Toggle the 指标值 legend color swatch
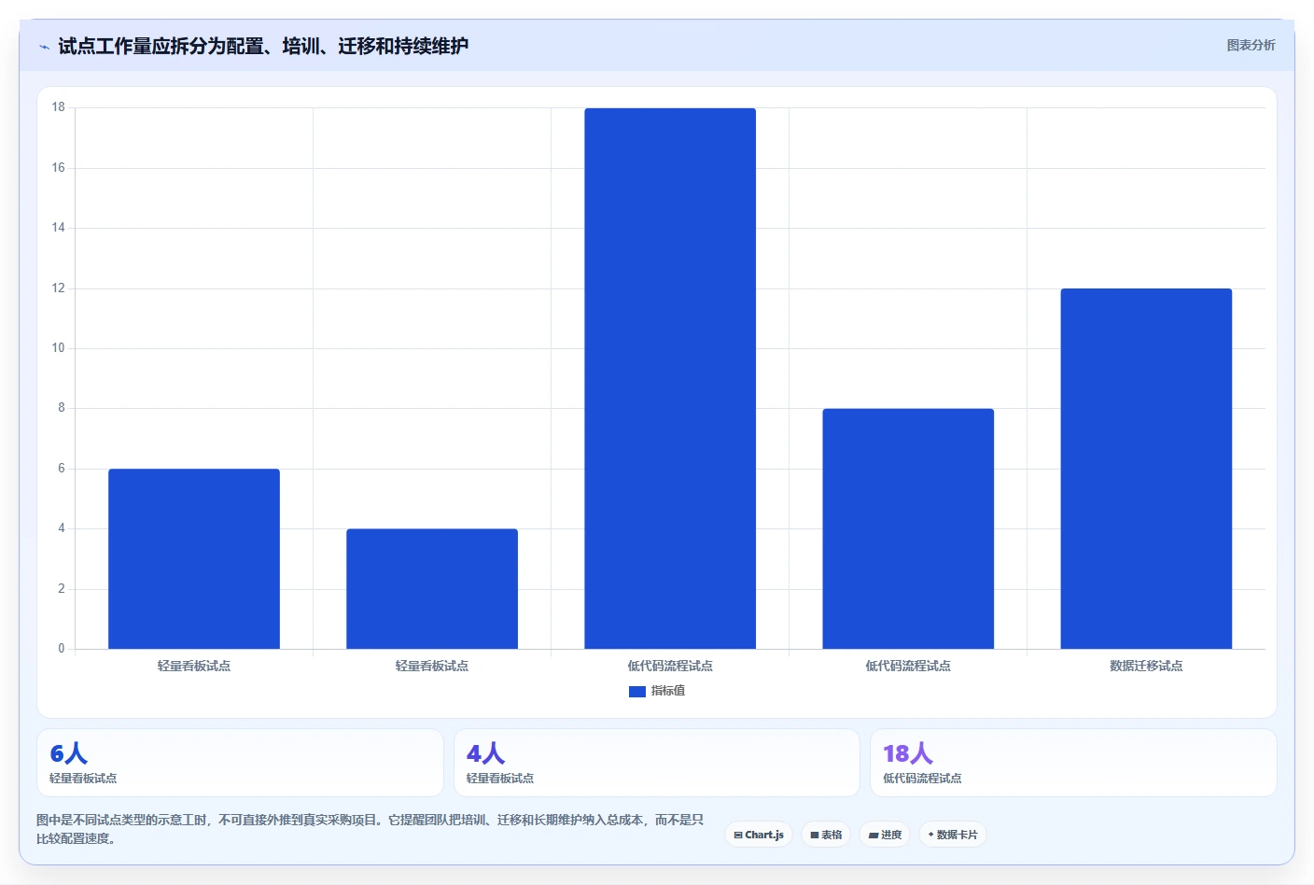Image resolution: width=1314 pixels, height=885 pixels. coord(637,692)
